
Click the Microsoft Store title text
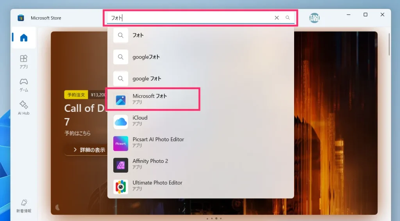tap(46, 18)
